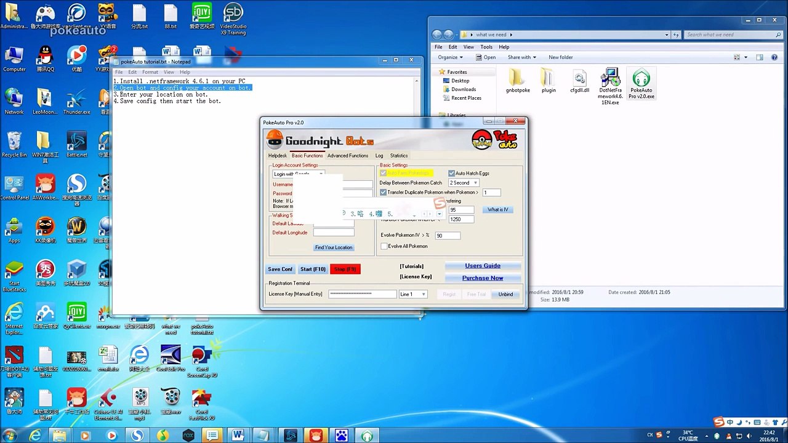Click the What is IV button
Screen dimensions: 788x443
[498, 210]
